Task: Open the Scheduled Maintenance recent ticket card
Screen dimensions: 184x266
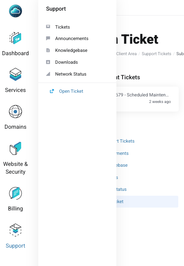Action: (x=147, y=99)
